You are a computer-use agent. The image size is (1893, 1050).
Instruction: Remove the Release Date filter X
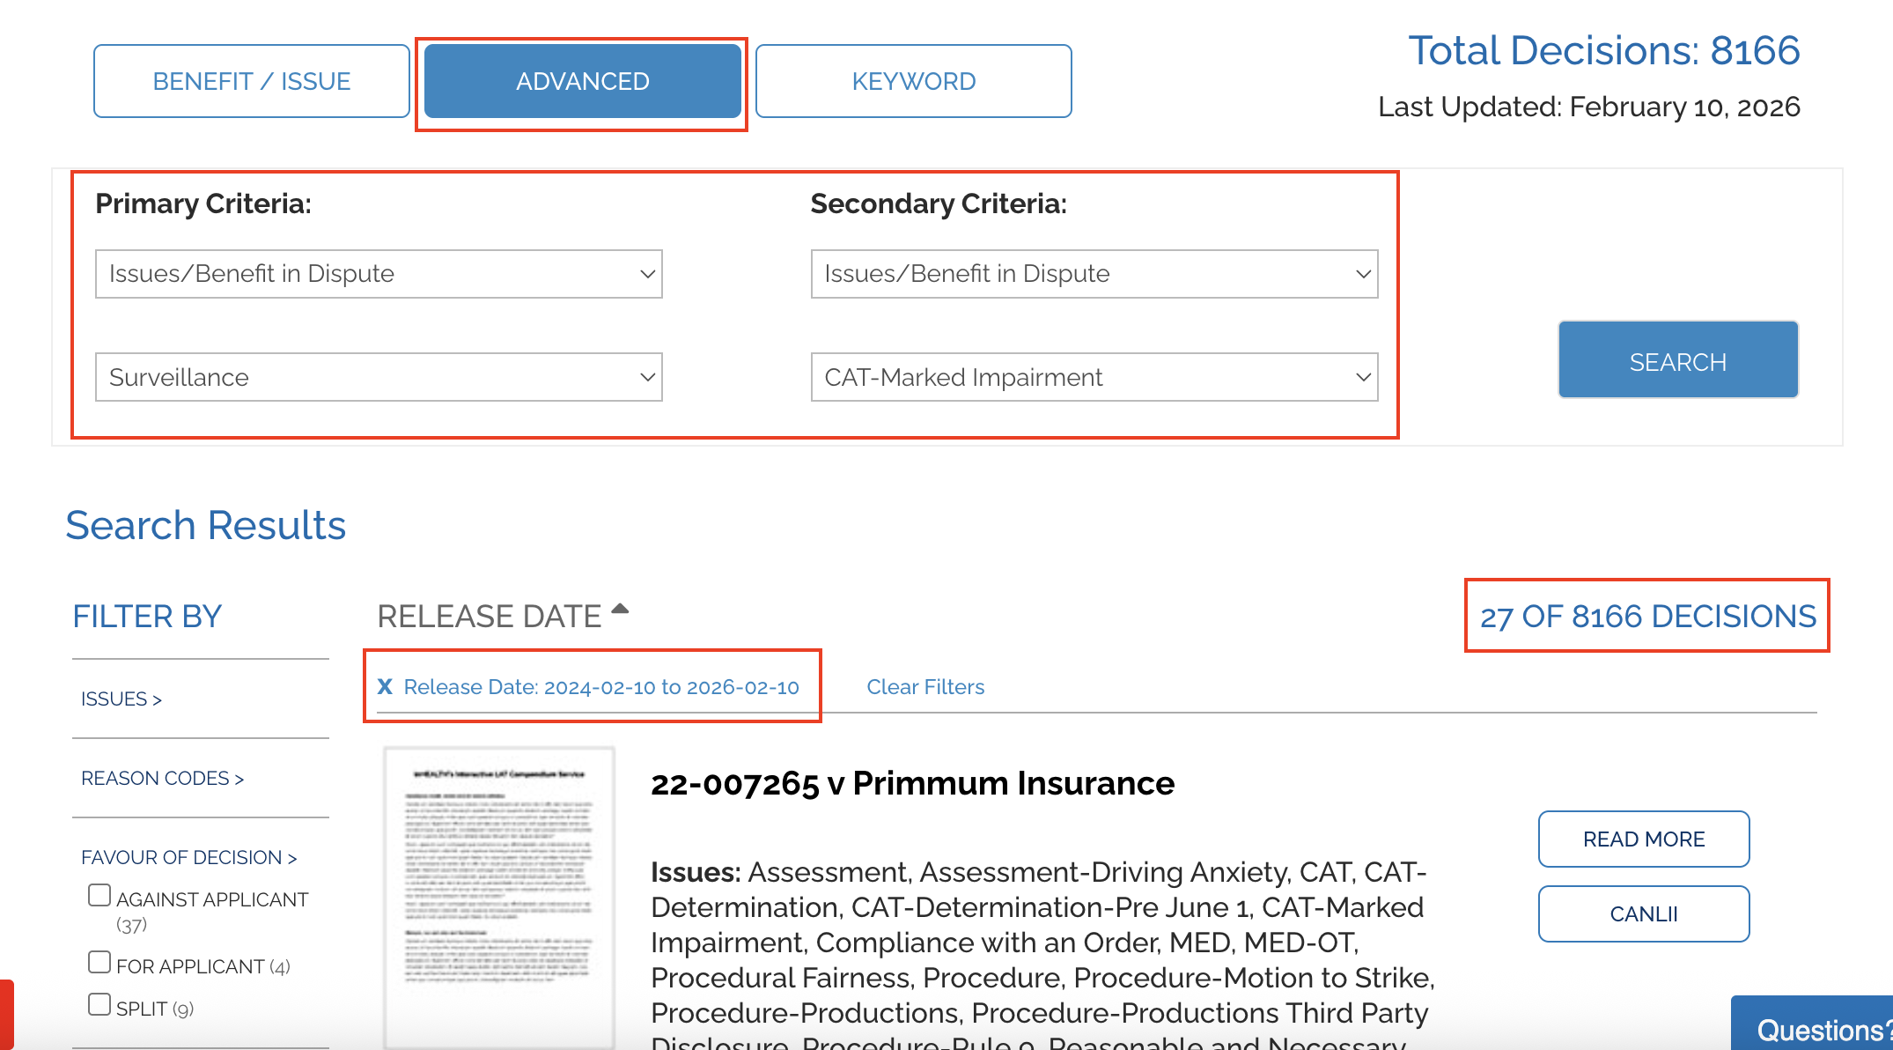click(385, 687)
